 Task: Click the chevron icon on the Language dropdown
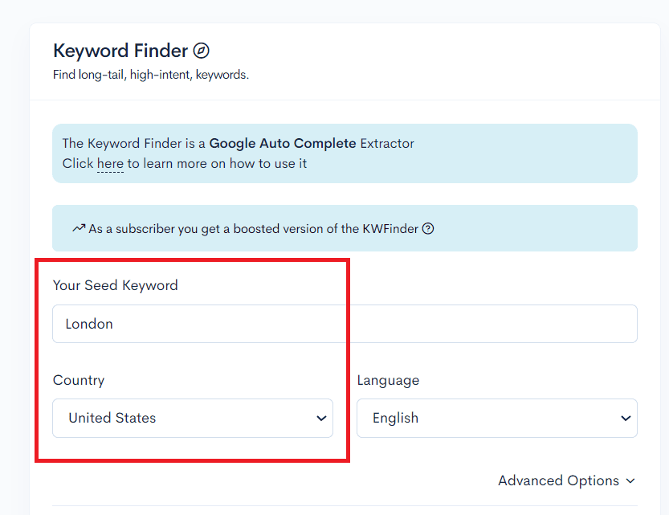point(626,418)
